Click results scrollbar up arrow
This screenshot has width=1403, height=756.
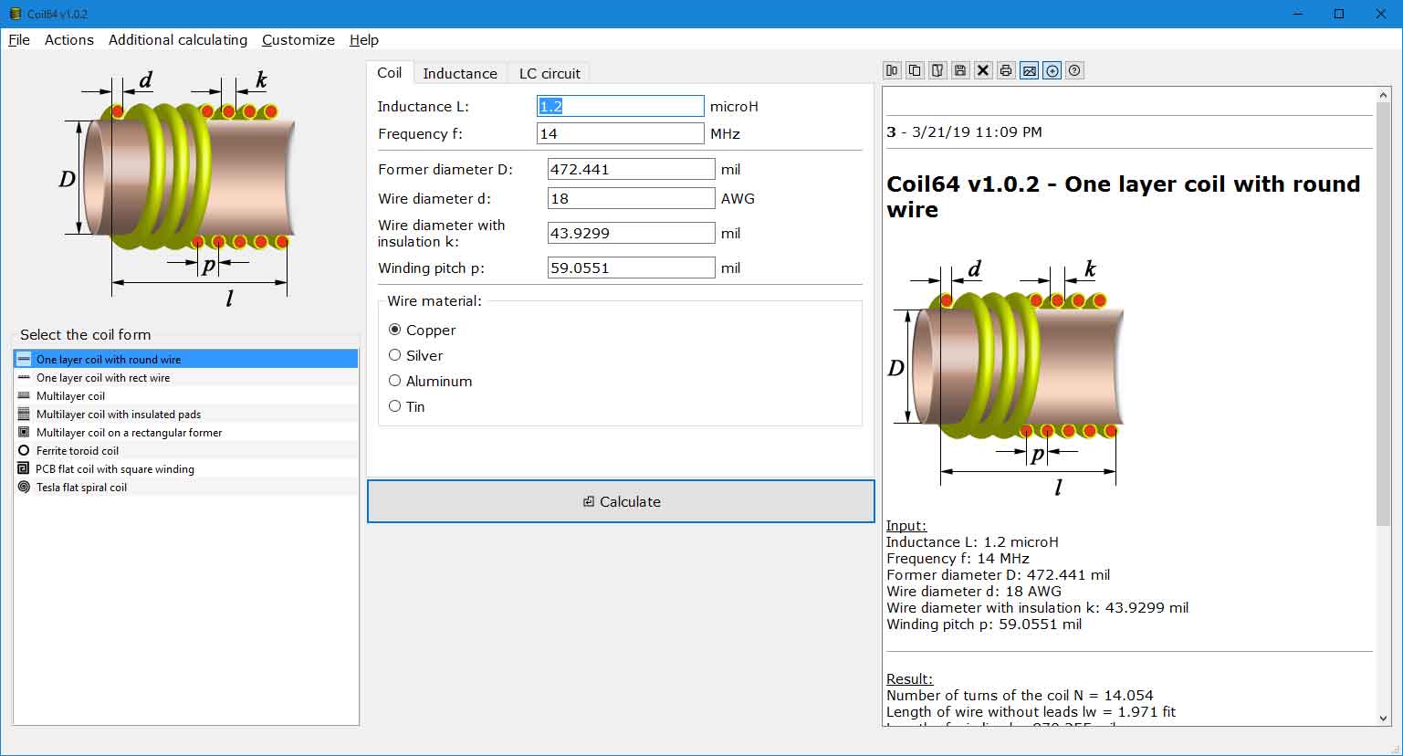[1383, 94]
